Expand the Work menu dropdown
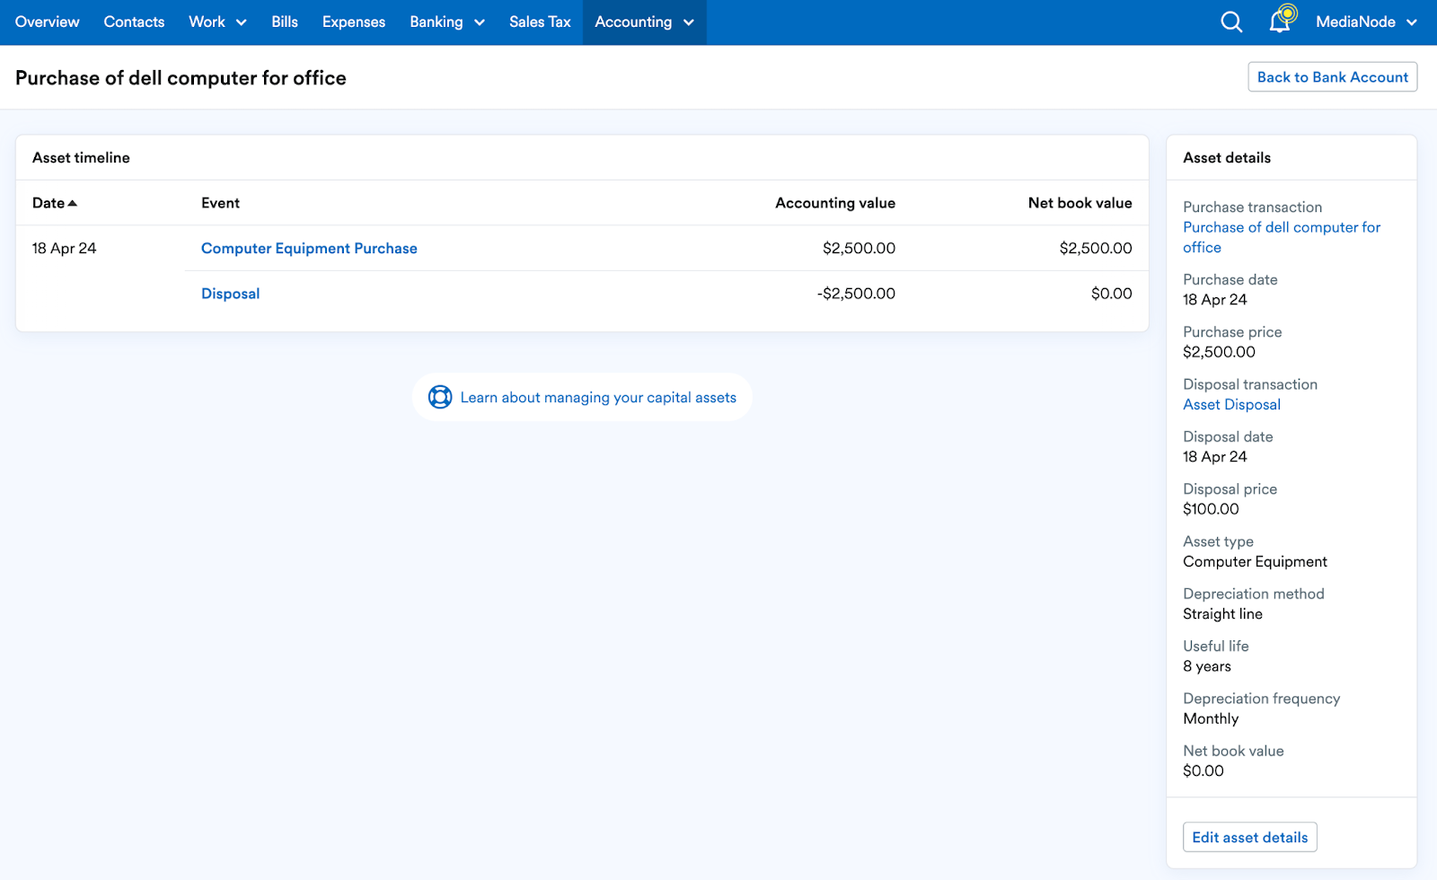The image size is (1437, 880). (216, 22)
